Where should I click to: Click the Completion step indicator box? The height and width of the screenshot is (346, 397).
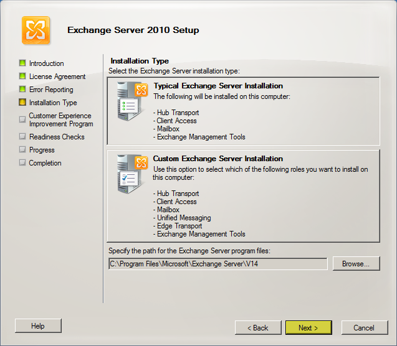[x=22, y=162]
